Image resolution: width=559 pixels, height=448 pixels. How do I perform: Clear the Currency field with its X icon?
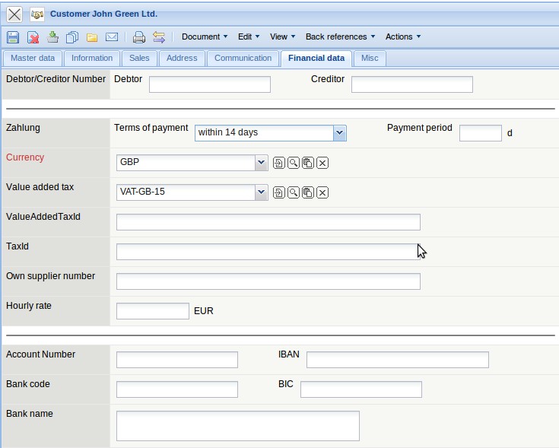(322, 163)
